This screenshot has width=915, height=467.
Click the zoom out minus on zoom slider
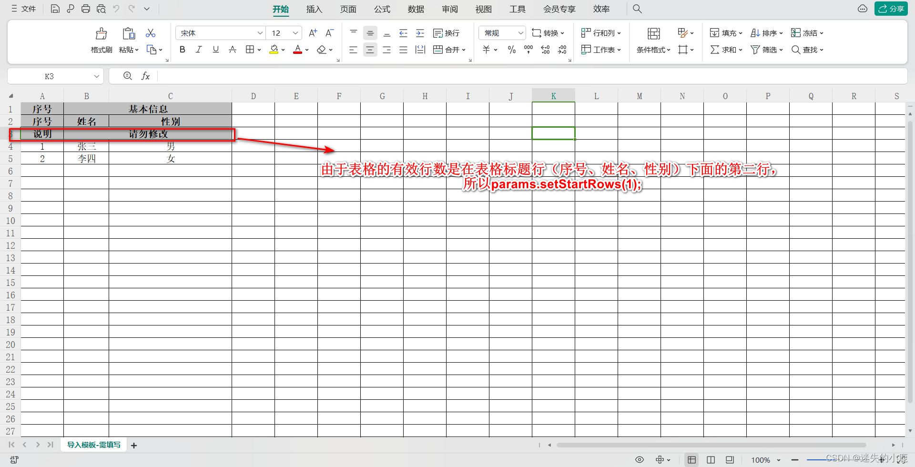795,460
